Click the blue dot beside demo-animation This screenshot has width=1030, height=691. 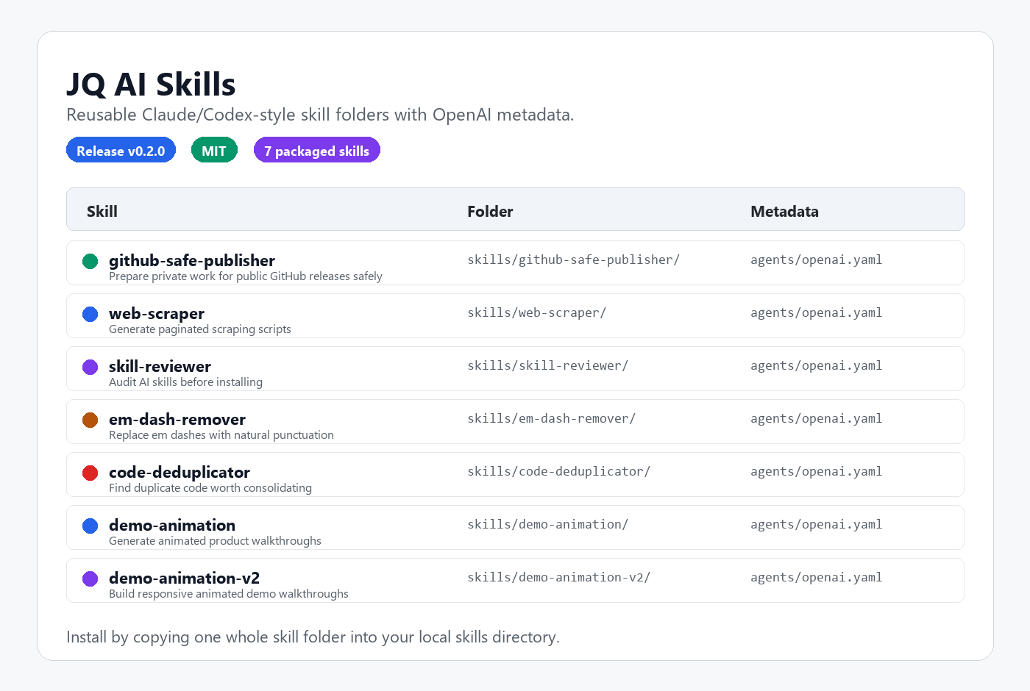tap(90, 526)
